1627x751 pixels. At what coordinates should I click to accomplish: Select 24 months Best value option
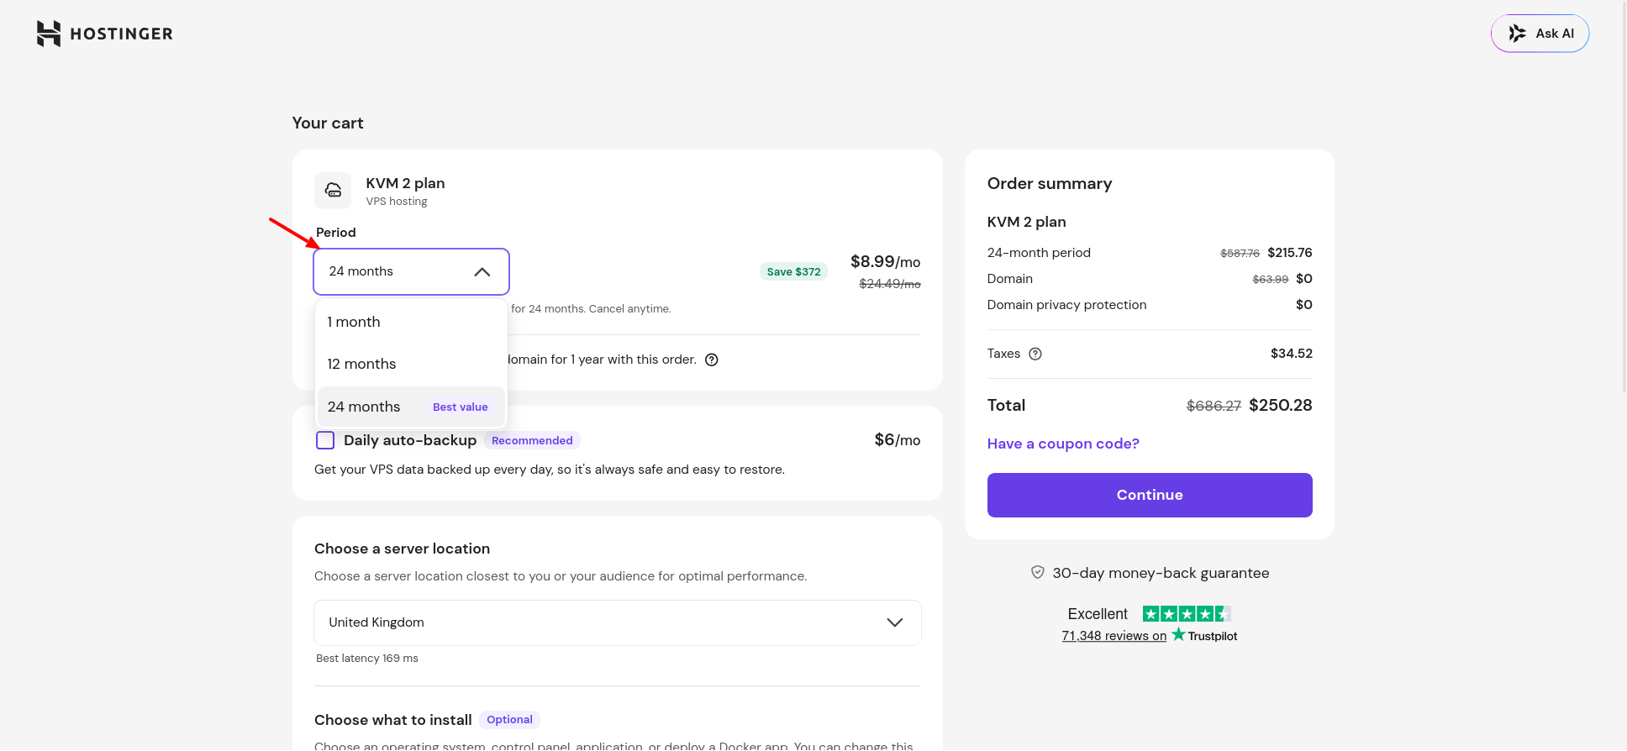click(x=411, y=407)
